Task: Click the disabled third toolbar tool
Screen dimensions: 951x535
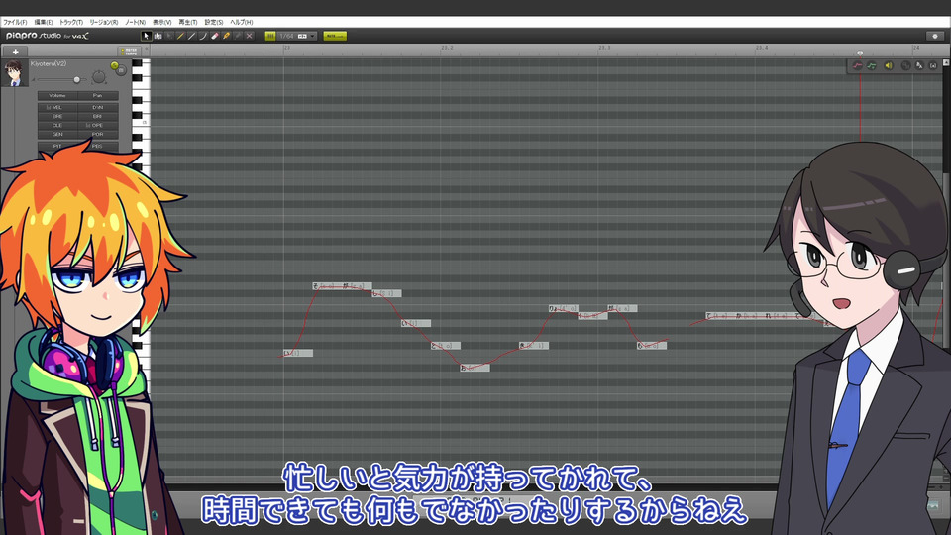Action: pyautogui.click(x=169, y=36)
